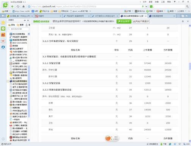
Task: Open the dropdown arrow next to 翻译
Action: (x=165, y=11)
